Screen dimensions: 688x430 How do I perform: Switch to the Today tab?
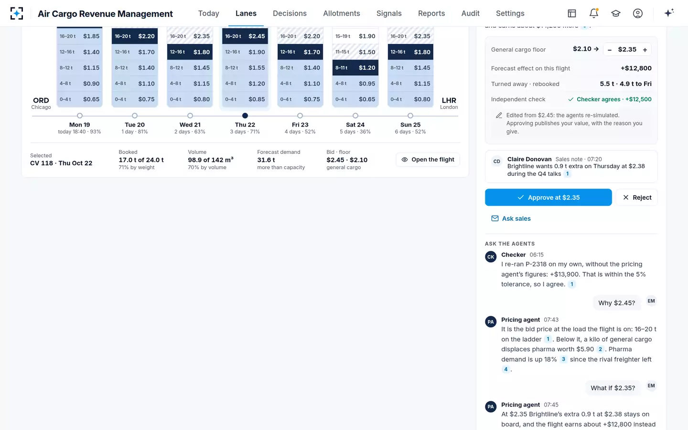click(209, 13)
